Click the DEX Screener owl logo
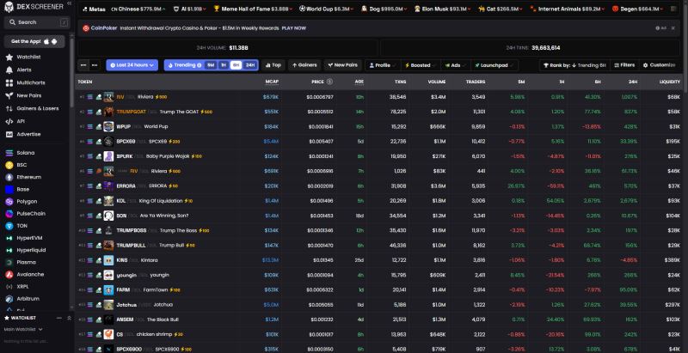Viewport: 688px width, 353px height. point(9,7)
